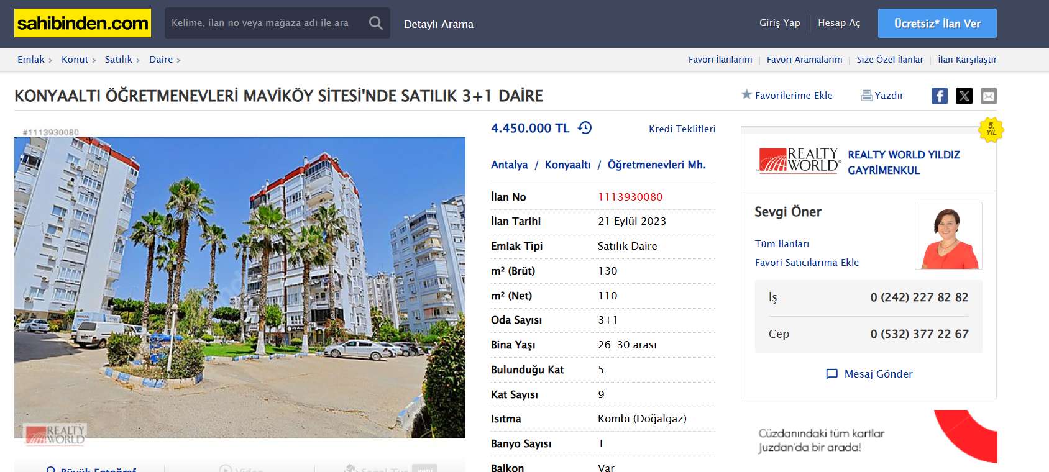Click the 5. Yıl badge
The image size is (1049, 472).
(991, 130)
